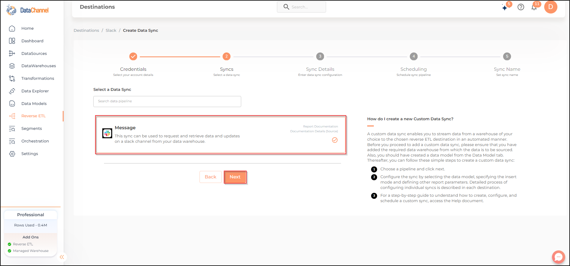This screenshot has width=570, height=266.
Task: Click the Settings gear icon
Action: [12, 154]
